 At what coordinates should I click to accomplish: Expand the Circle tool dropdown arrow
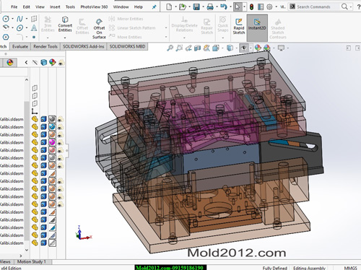pyautogui.click(x=12, y=19)
